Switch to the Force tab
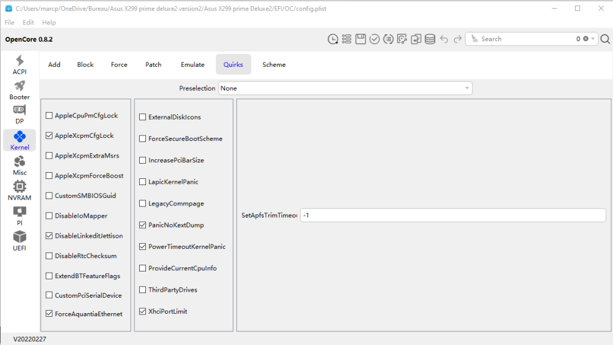Screen dimensions: 613x345 click(120, 64)
